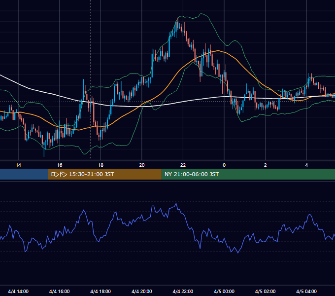The height and width of the screenshot is (296, 335).
Task: Click the 4/4 20:00 label on oscillator axis
Action: [x=142, y=291]
